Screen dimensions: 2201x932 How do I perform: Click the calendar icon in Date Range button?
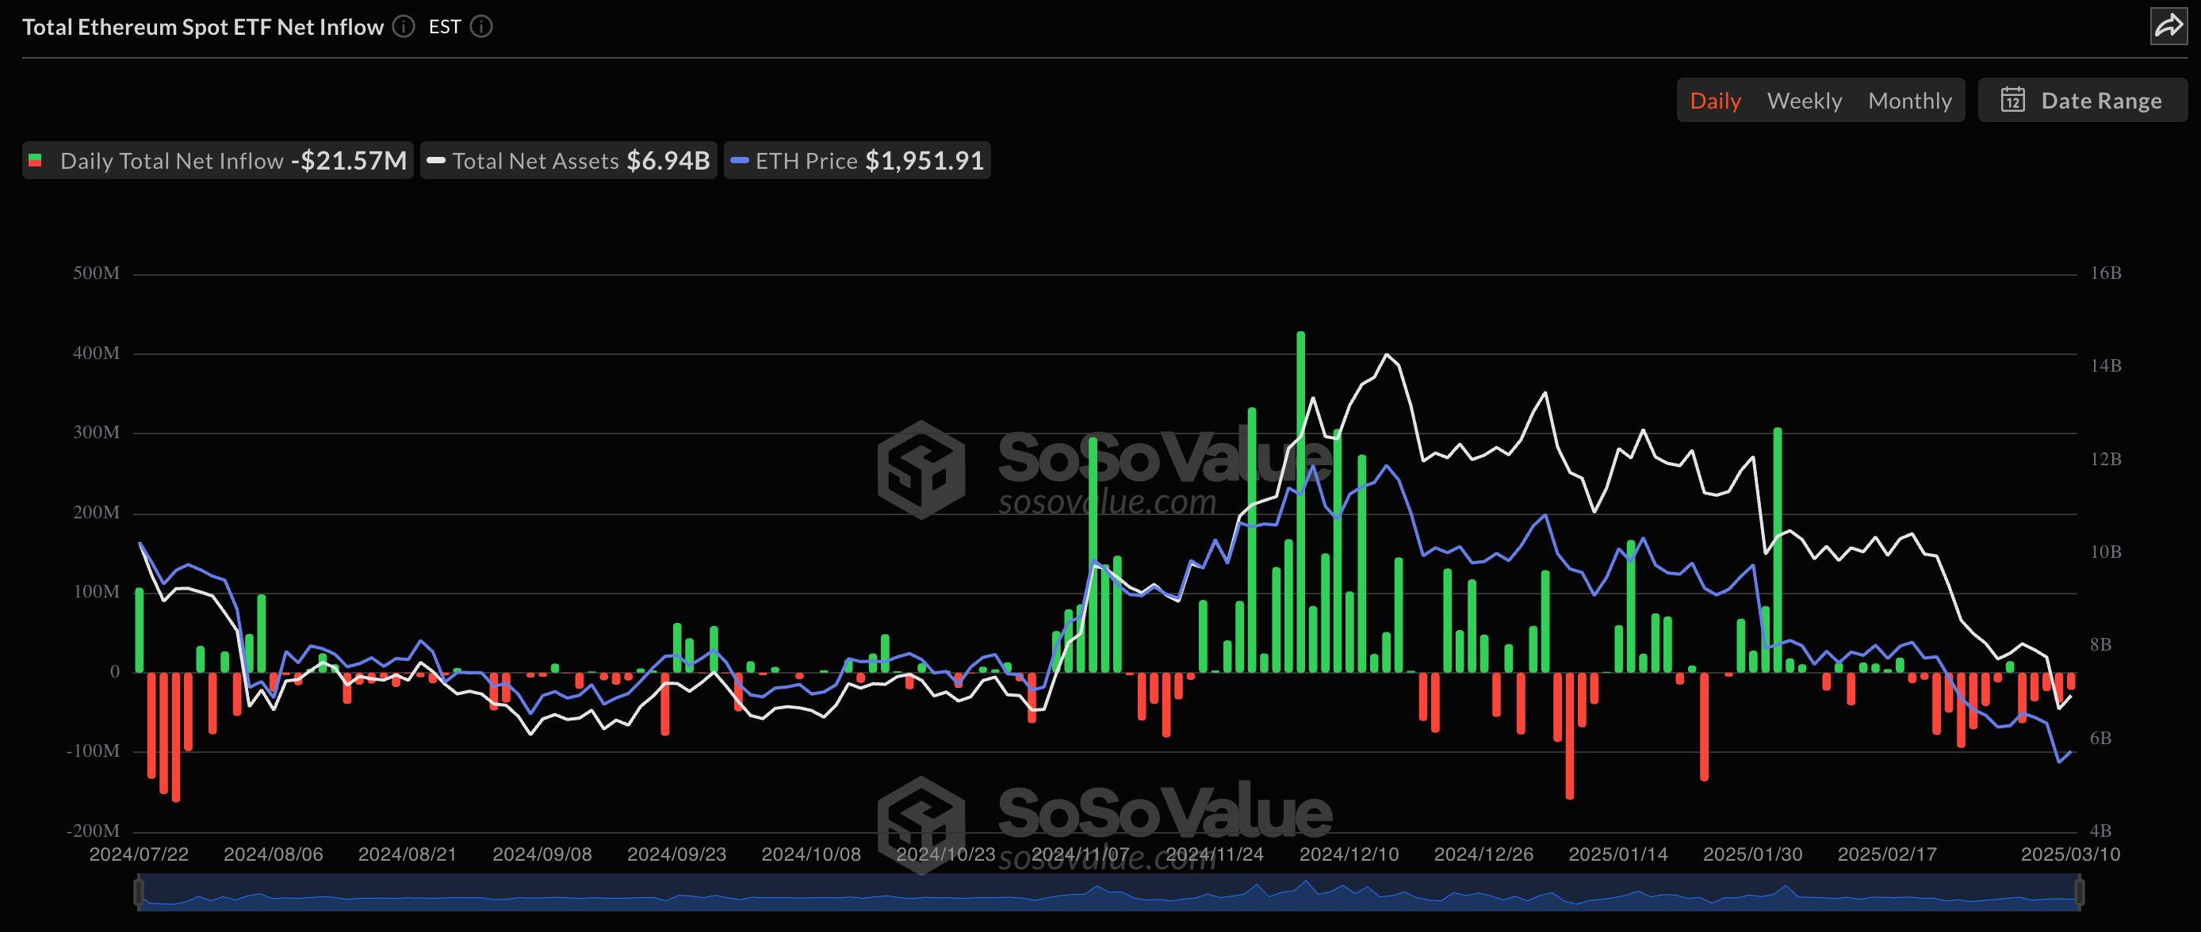tap(2015, 100)
